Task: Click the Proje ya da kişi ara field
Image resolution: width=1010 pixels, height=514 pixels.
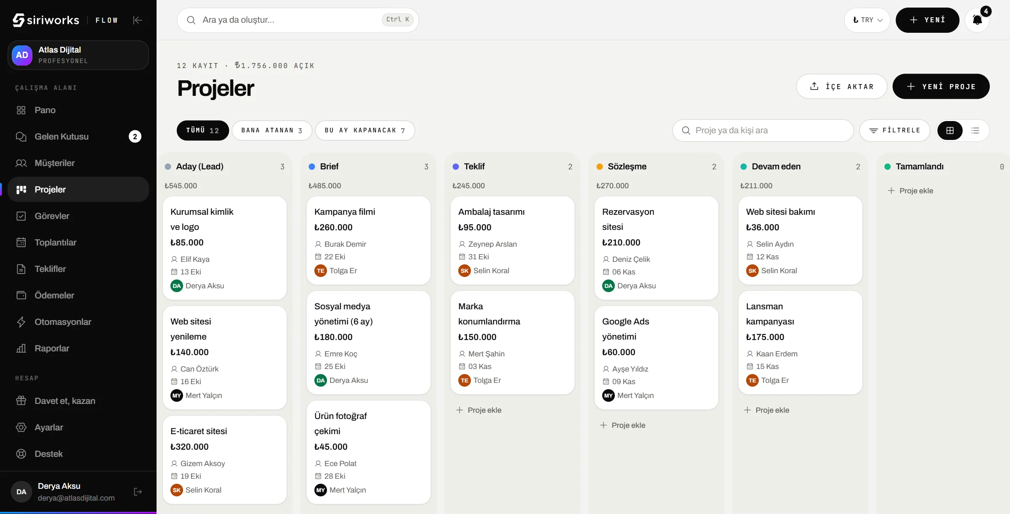Action: pos(763,130)
